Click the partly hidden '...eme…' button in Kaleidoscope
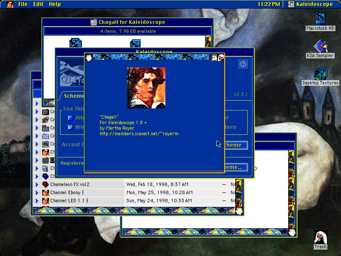The height and width of the screenshot is (256, 341). point(236,167)
